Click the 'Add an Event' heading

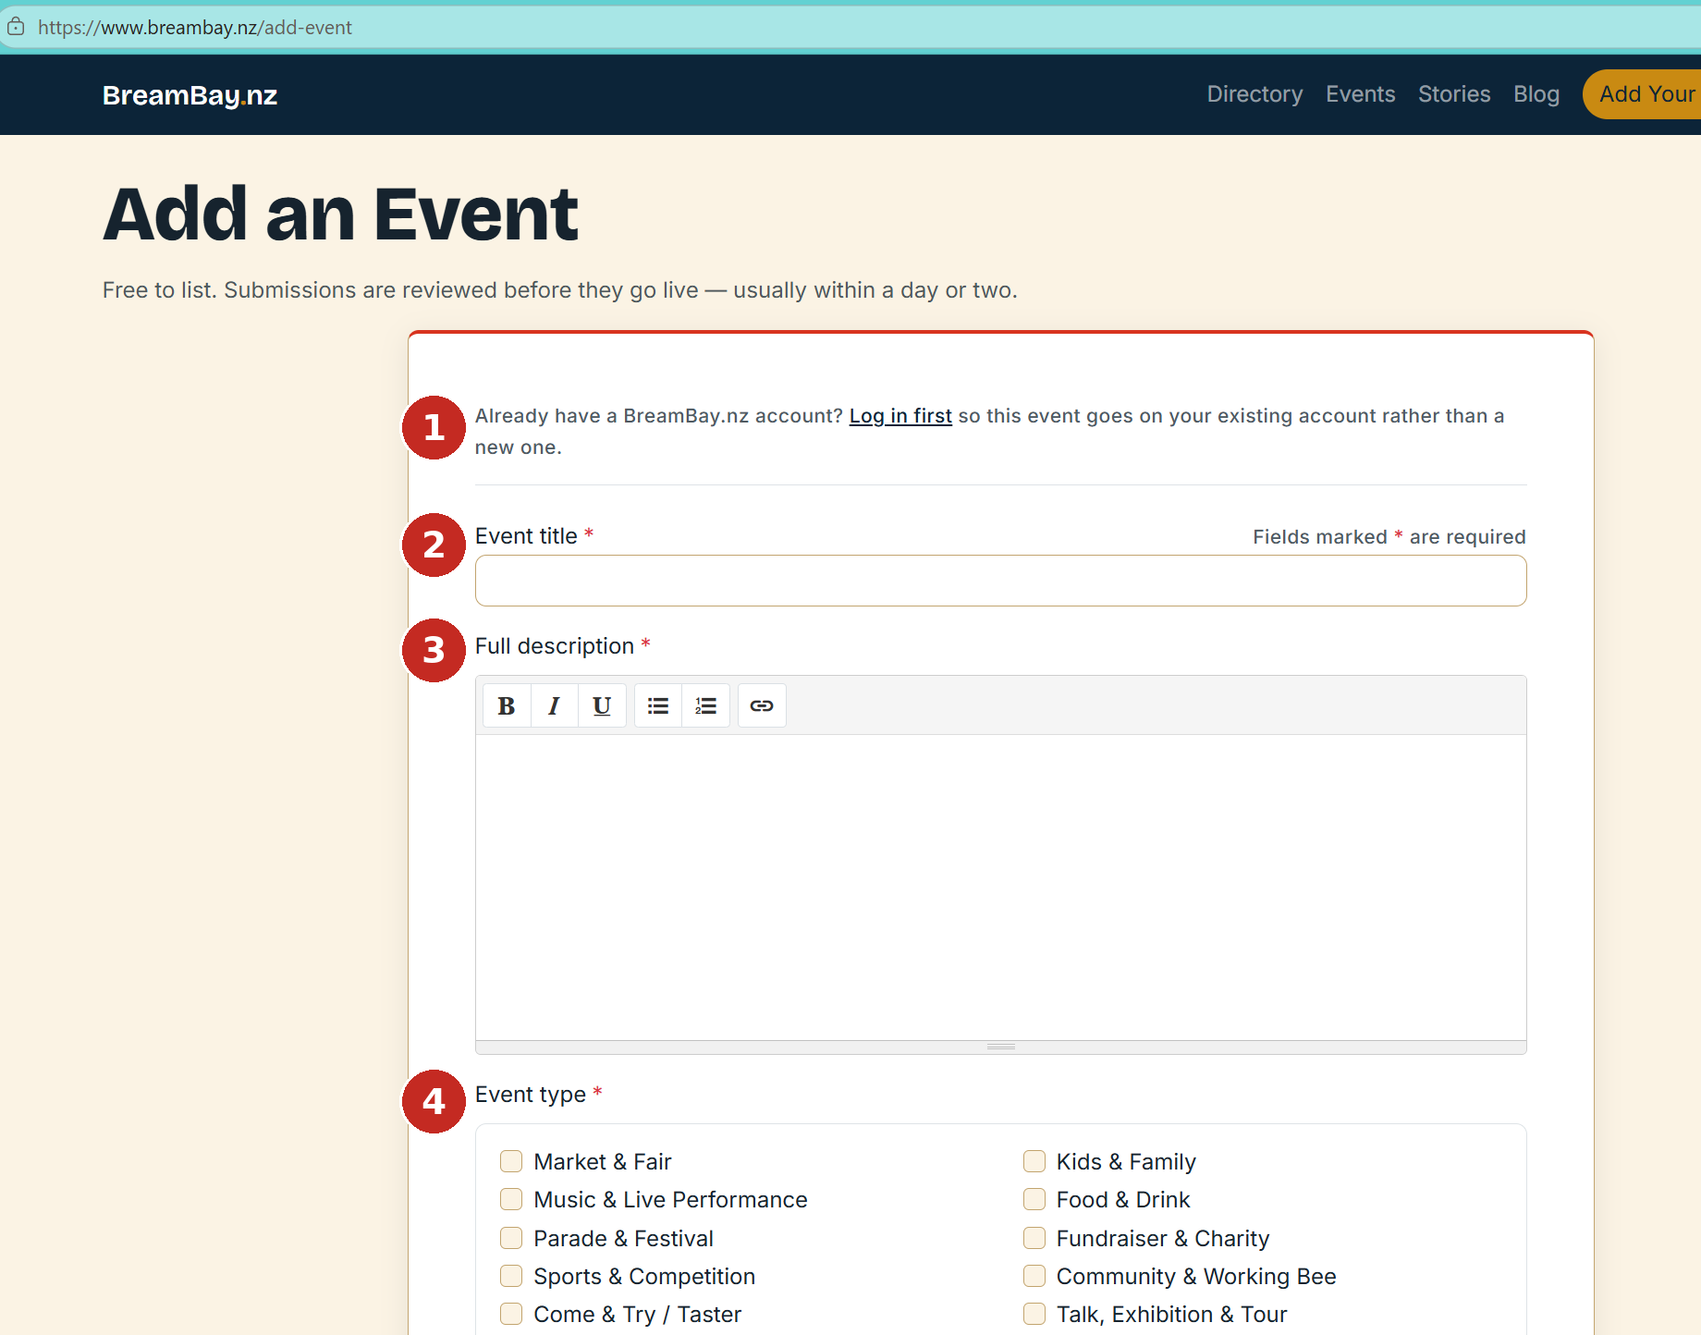pyautogui.click(x=340, y=214)
